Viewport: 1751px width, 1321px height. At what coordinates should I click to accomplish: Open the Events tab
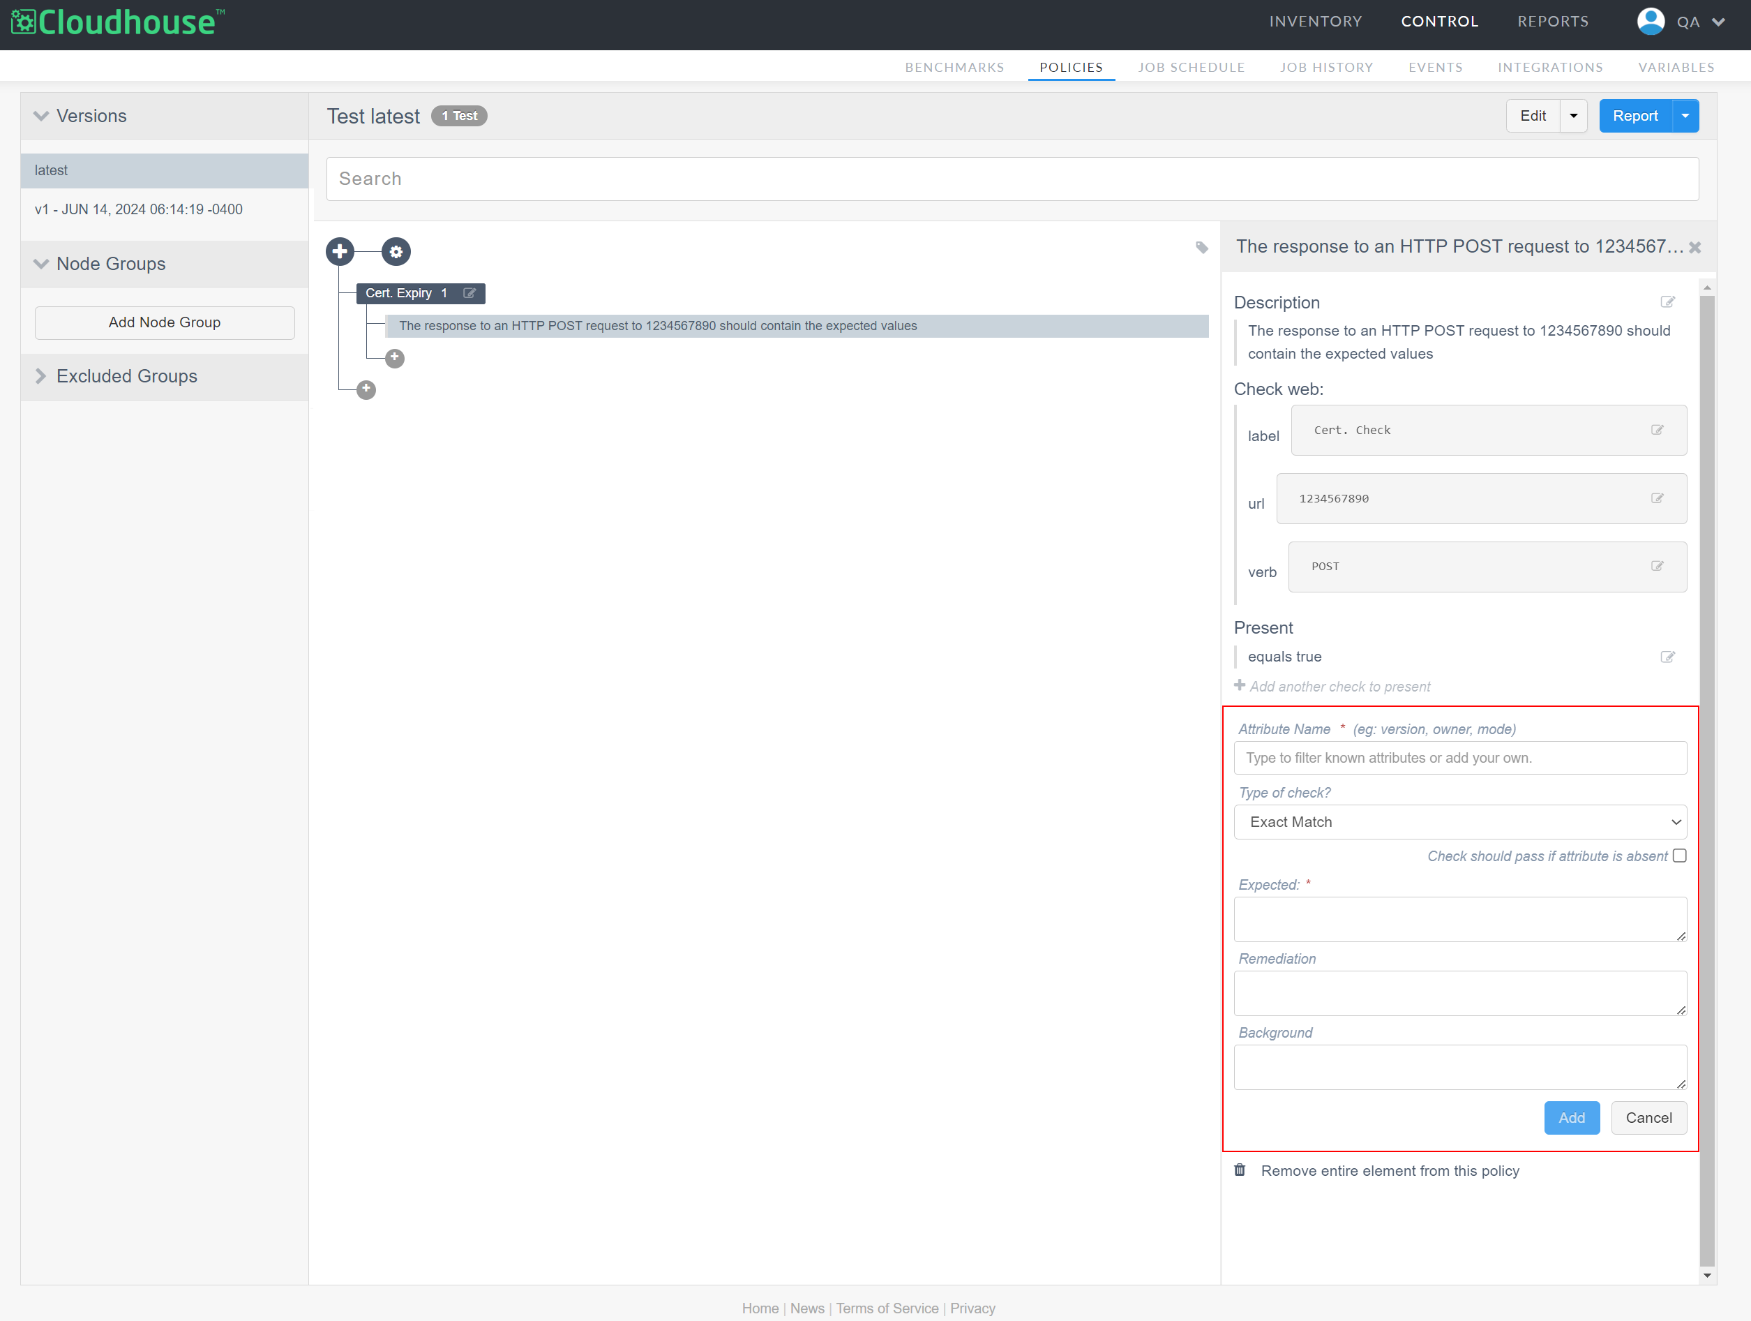[1434, 67]
